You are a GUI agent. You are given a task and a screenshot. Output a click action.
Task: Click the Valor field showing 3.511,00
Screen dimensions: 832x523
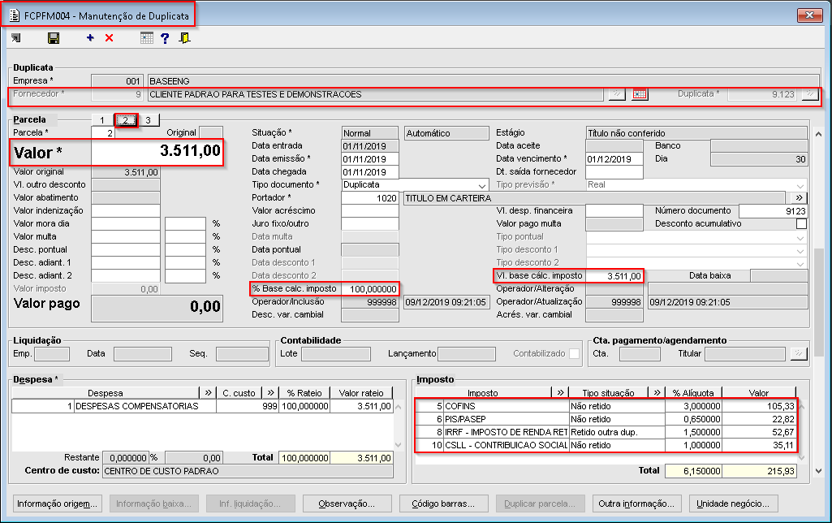coord(157,153)
